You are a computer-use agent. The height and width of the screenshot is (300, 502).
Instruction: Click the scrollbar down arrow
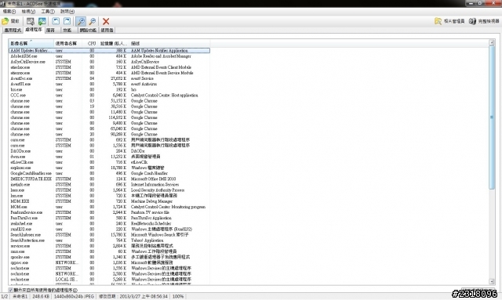pos(492,281)
